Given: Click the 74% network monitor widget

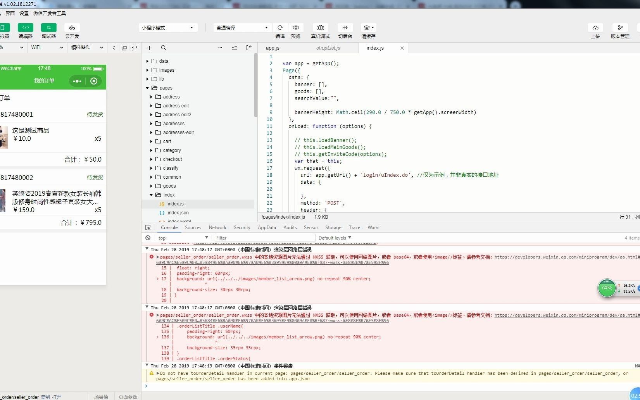Looking at the screenshot, I should [x=607, y=288].
